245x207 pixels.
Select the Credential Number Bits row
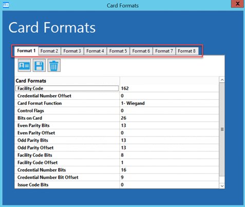[x=117, y=170]
